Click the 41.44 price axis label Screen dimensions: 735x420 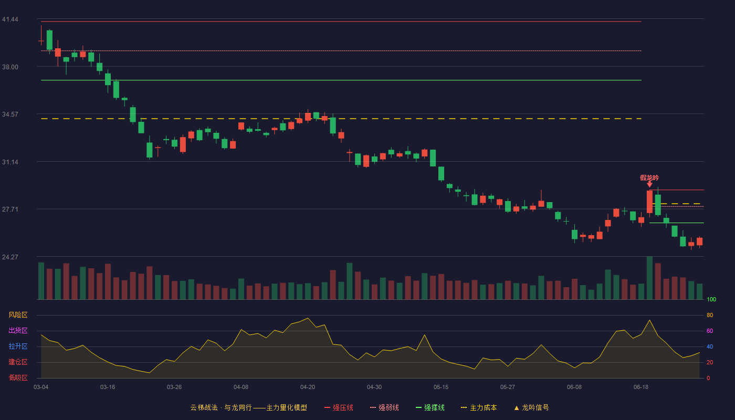tap(10, 19)
